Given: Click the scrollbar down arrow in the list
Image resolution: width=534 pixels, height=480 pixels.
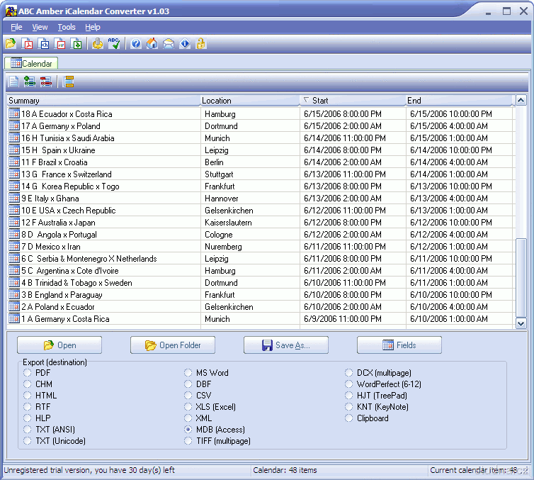Looking at the screenshot, I should point(521,323).
